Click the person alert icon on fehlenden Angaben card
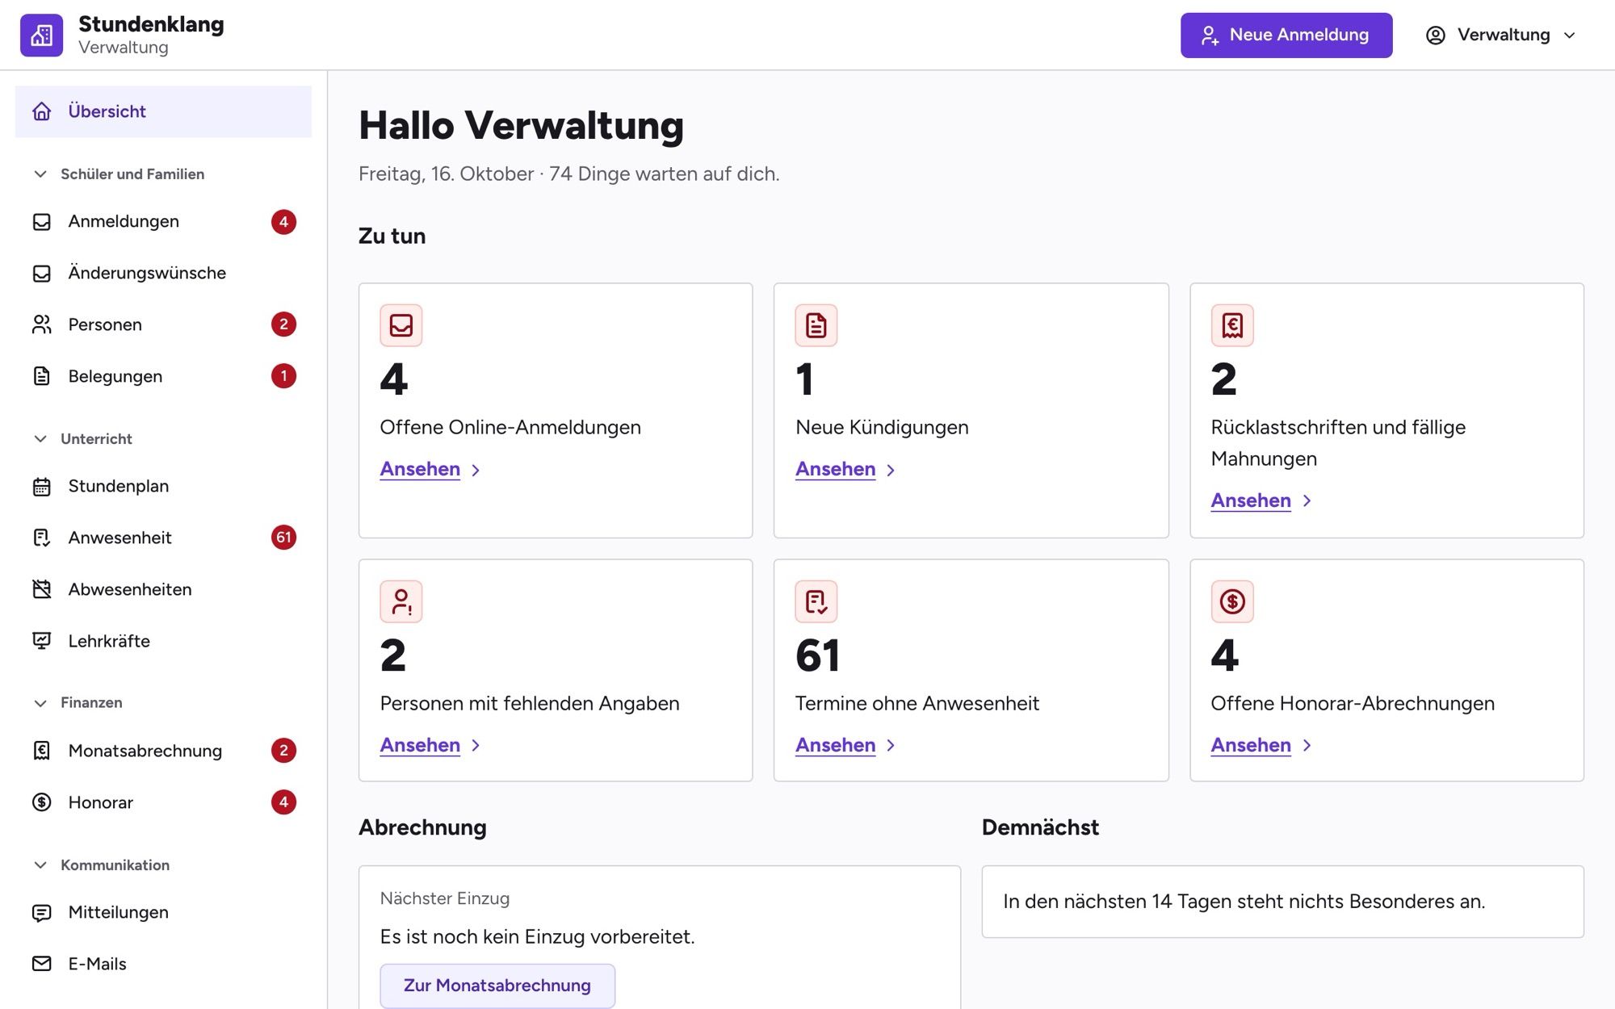This screenshot has width=1615, height=1009. (401, 601)
